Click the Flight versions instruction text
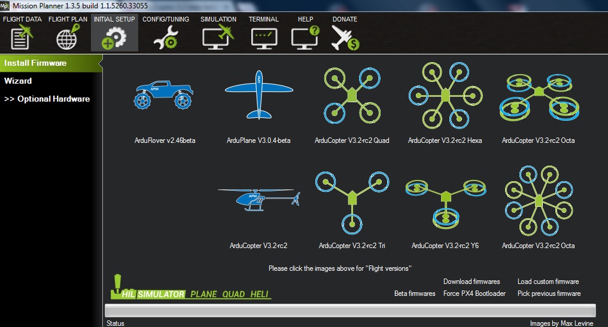The height and width of the screenshot is (327, 608). 340,268
